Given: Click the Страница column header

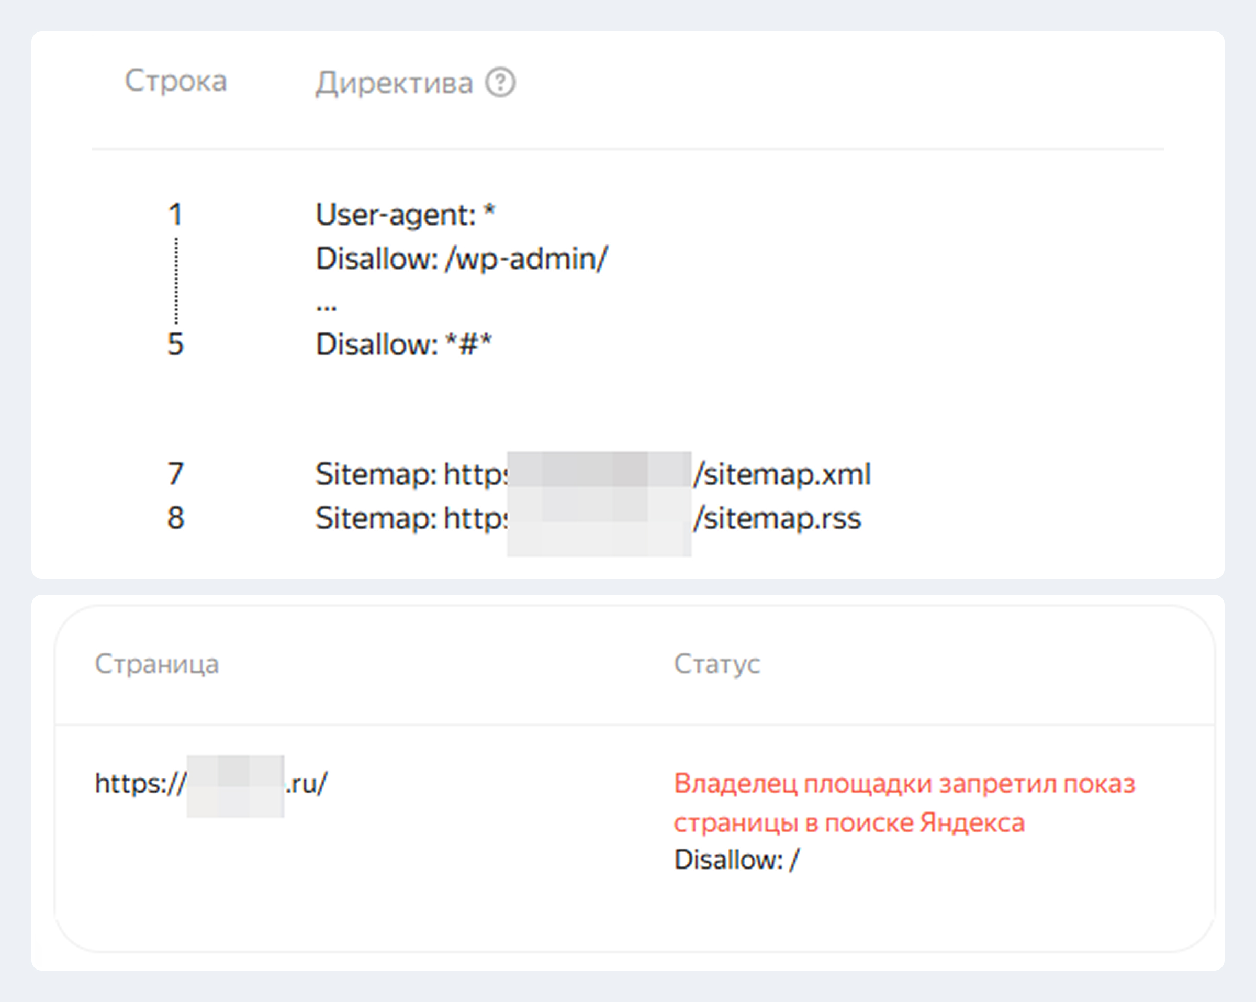Looking at the screenshot, I should 156,663.
